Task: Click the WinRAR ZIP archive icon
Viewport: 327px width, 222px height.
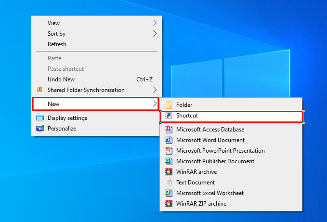Action: coord(169,204)
